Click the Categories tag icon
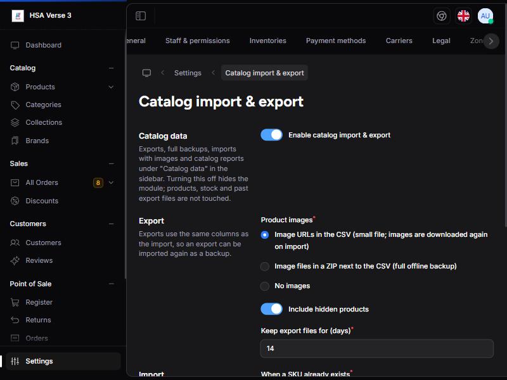Viewport: 507px width, 380px height. (15, 104)
